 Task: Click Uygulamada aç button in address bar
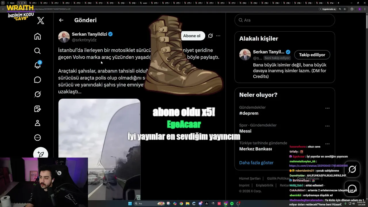pos(327,9)
